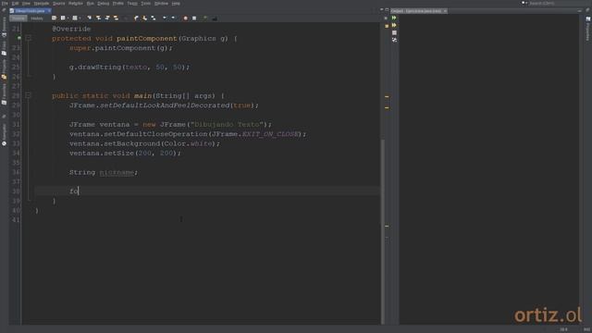Open the Source menu
This screenshot has width=592, height=333.
(x=59, y=4)
